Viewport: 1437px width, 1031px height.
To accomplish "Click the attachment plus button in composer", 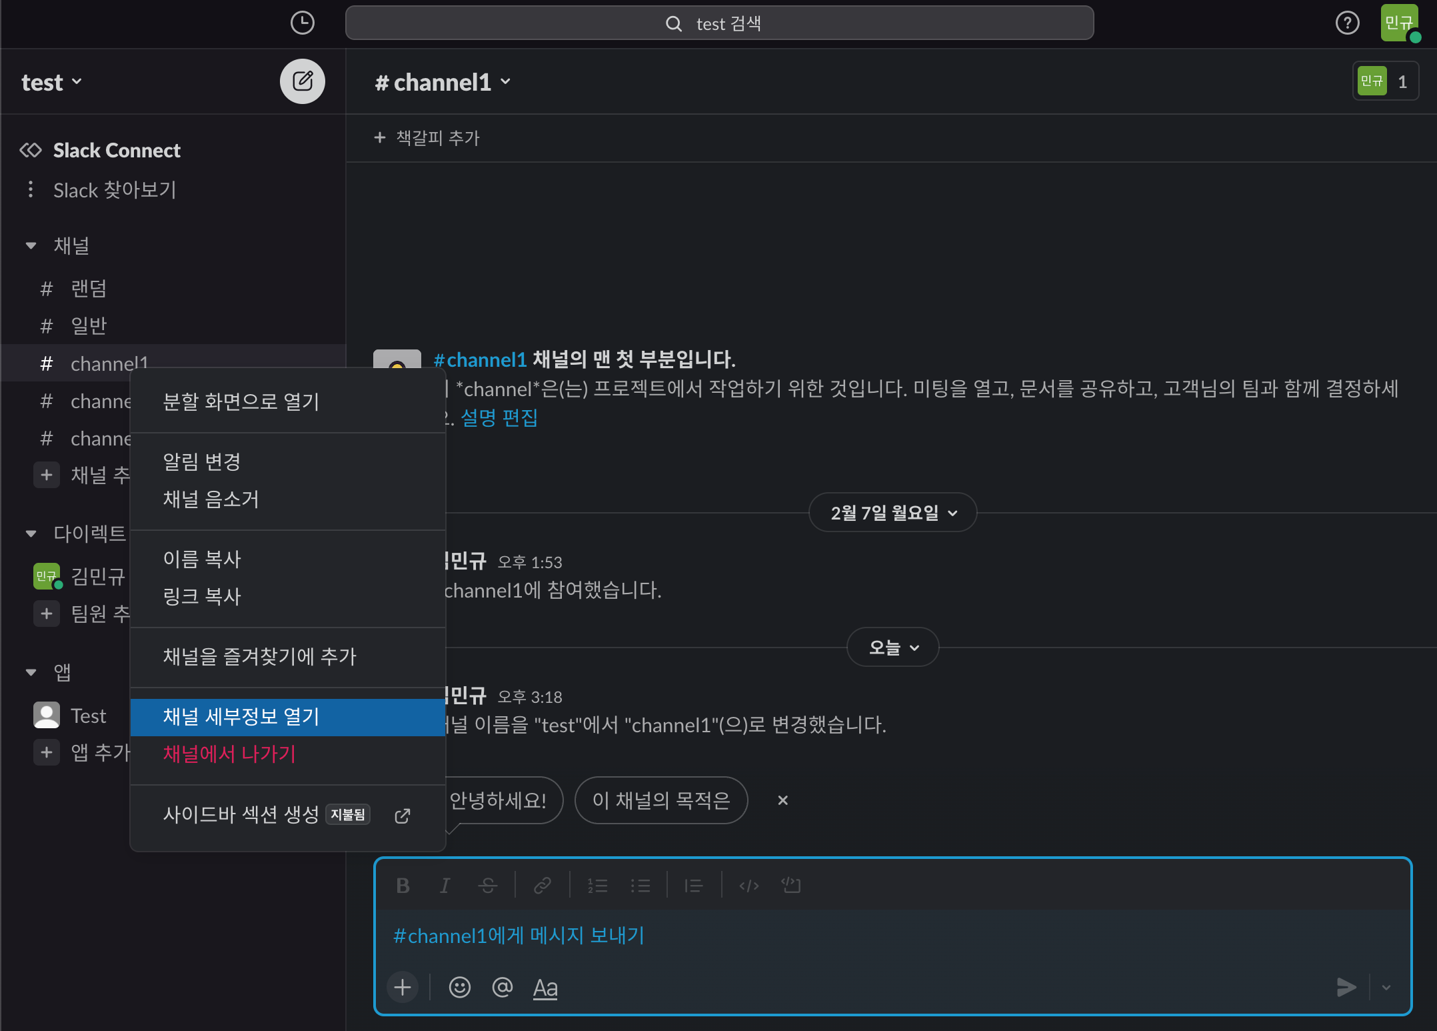I will click(x=403, y=987).
